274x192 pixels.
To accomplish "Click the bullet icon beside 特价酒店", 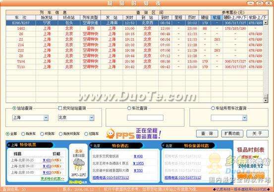I will [91, 145].
